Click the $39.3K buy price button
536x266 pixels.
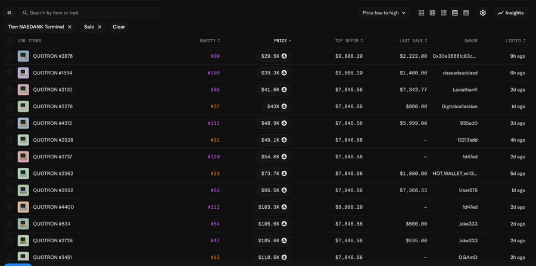click(x=274, y=73)
